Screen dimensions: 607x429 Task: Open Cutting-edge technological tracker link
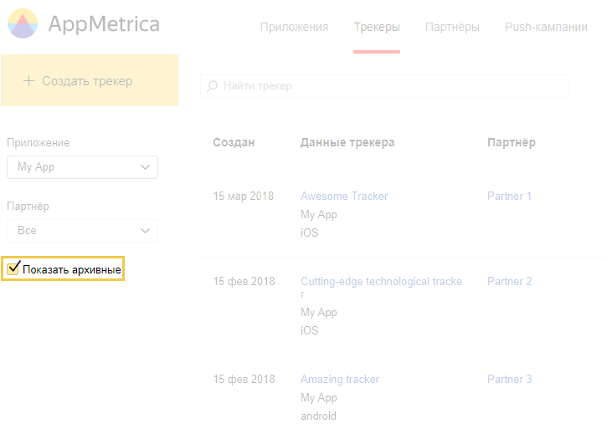click(x=381, y=287)
